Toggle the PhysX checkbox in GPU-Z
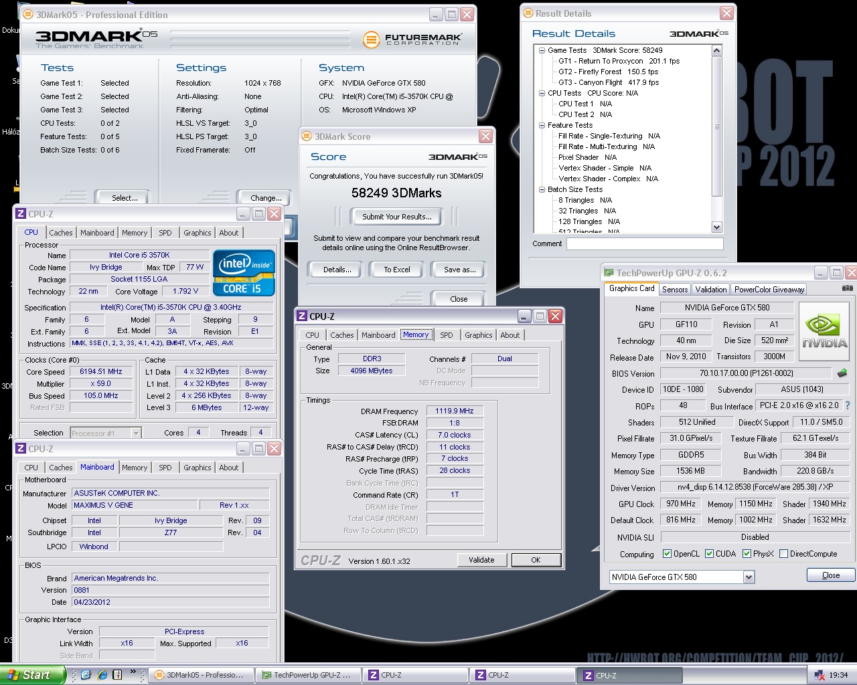This screenshot has width=857, height=685. click(747, 554)
